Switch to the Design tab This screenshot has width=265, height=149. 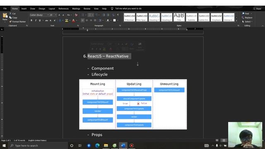(42, 8)
